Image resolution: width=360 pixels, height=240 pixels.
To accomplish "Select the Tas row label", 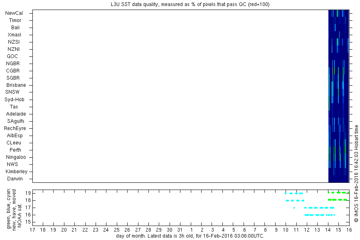I will click(x=14, y=106).
